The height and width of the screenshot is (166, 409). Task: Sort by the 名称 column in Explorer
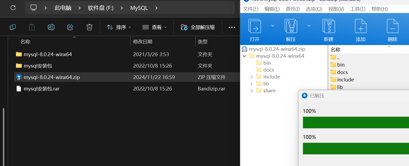coord(25,42)
